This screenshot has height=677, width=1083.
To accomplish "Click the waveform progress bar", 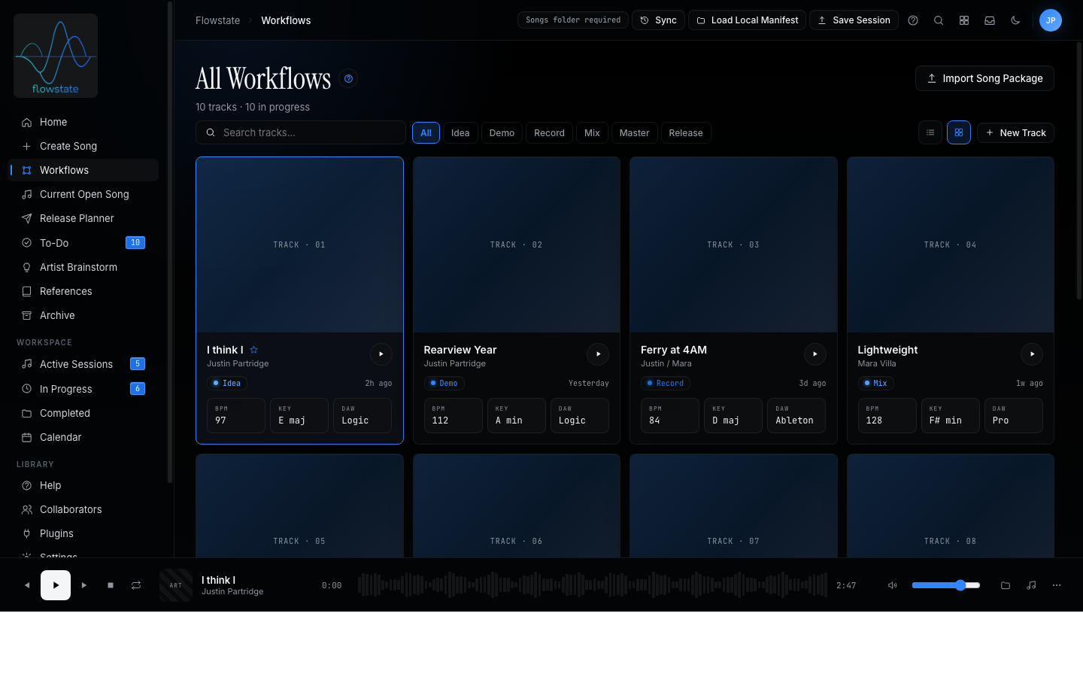I will 593,585.
